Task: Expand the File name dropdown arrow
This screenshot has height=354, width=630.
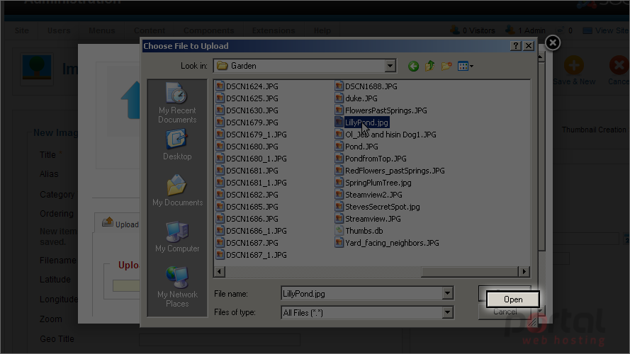Action: click(447, 293)
